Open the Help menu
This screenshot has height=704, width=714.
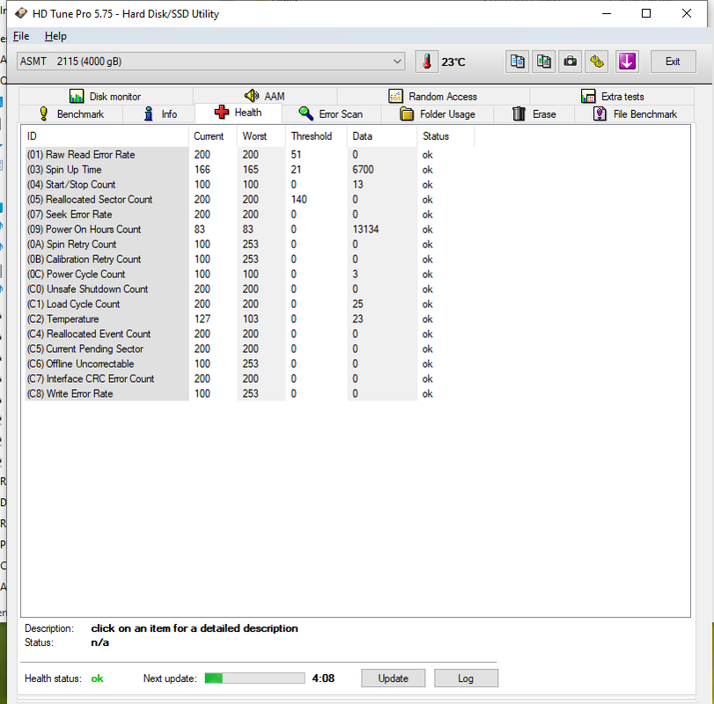tap(55, 36)
